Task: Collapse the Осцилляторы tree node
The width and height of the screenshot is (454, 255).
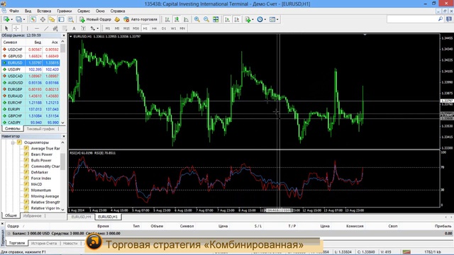Action: pyautogui.click(x=13, y=142)
